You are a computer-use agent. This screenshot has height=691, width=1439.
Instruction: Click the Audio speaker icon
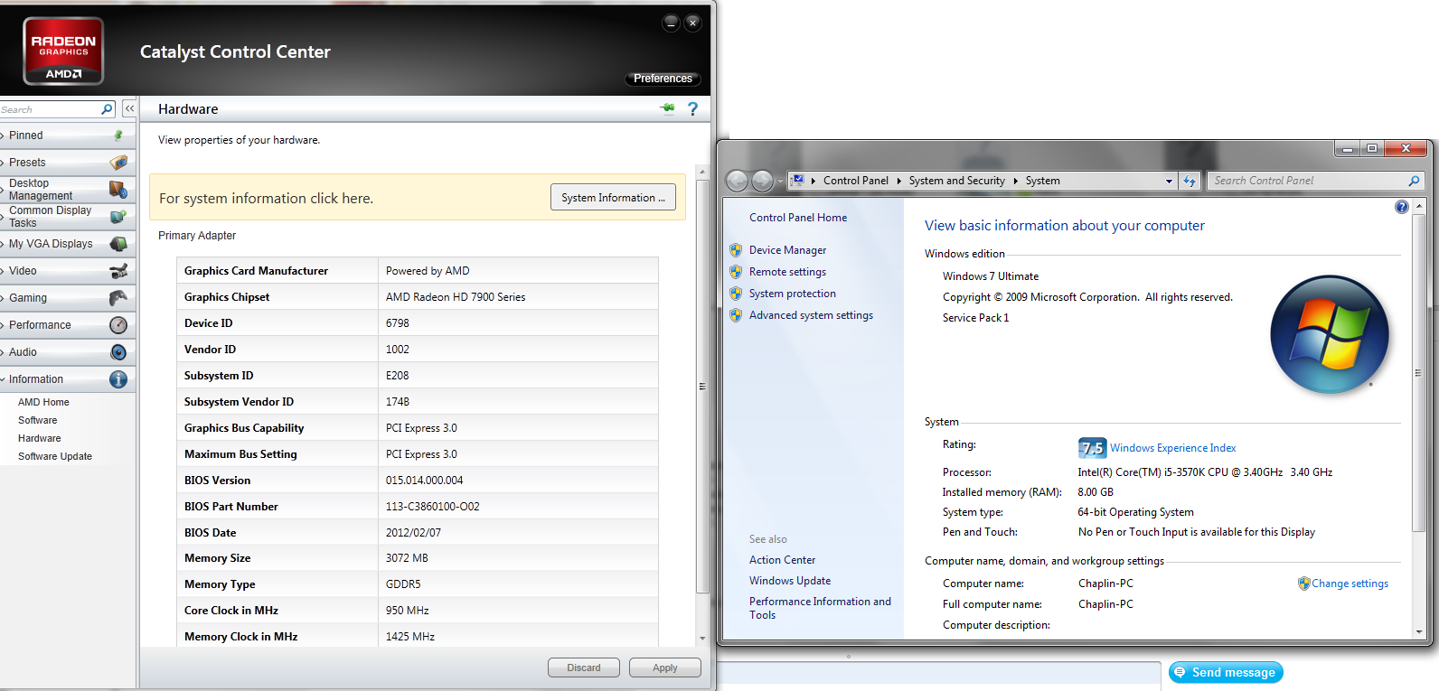coord(118,352)
